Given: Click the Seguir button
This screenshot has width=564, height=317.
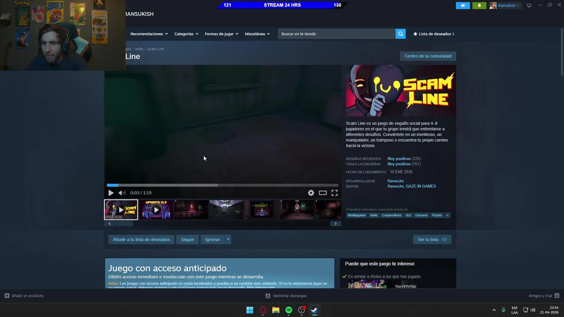Looking at the screenshot, I should (187, 240).
